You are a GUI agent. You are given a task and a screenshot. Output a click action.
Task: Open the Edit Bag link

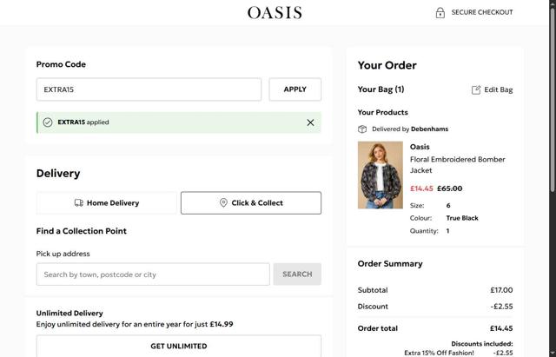click(498, 89)
